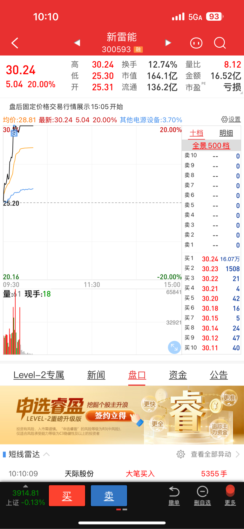Image resolution: width=244 pixels, height=529 pixels.
Task: Switch to the 资金 tab
Action: pyautogui.click(x=178, y=375)
